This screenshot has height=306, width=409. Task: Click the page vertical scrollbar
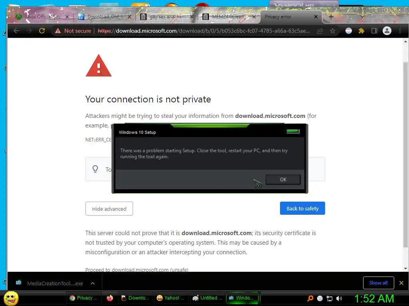[405, 155]
